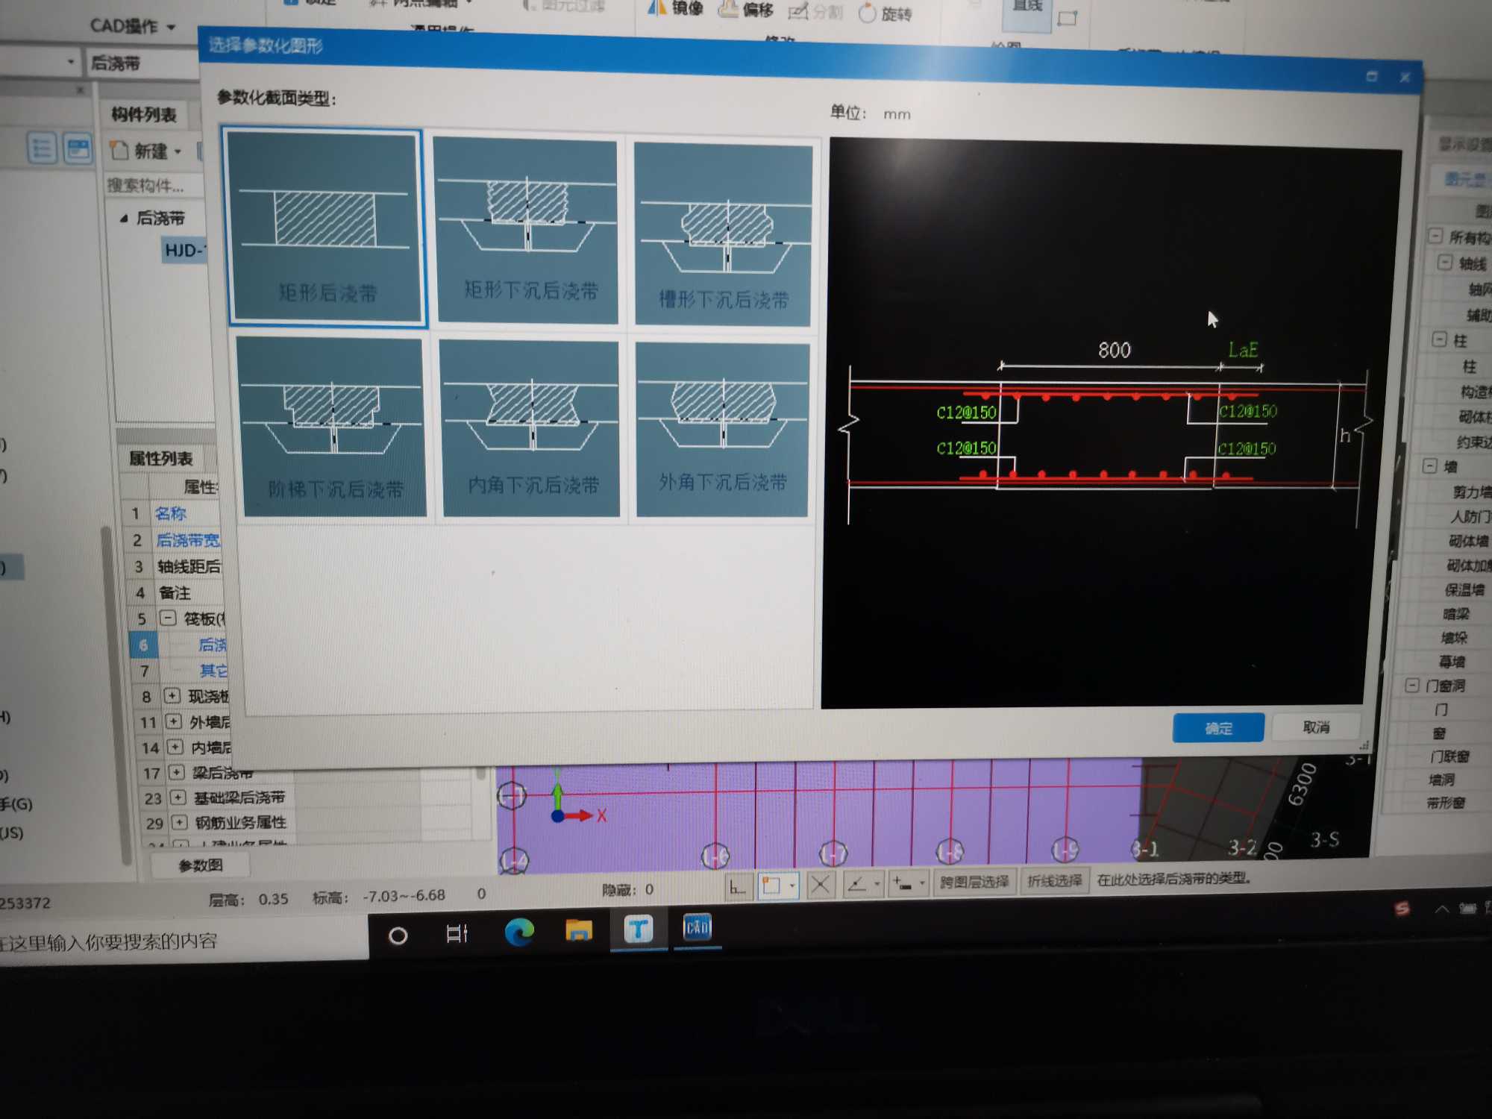Select the 矩形下沉后浇带 section type
1492x1119 pixels.
pos(527,231)
